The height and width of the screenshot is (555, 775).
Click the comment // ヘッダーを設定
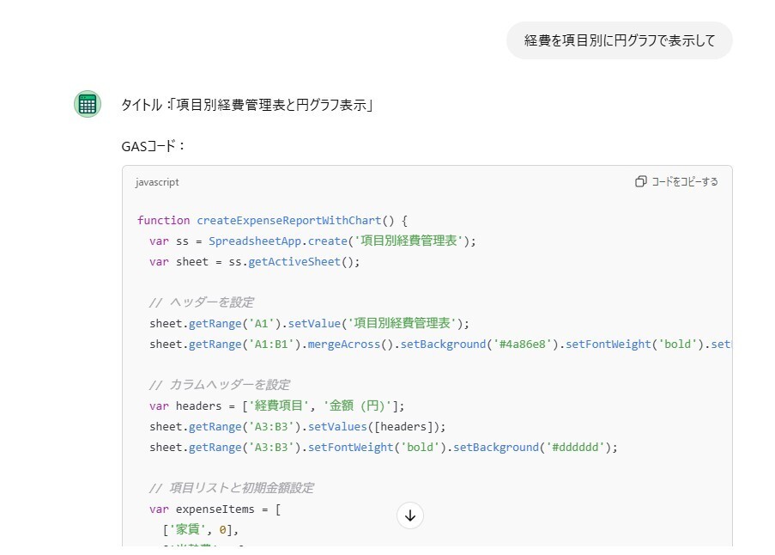(202, 302)
